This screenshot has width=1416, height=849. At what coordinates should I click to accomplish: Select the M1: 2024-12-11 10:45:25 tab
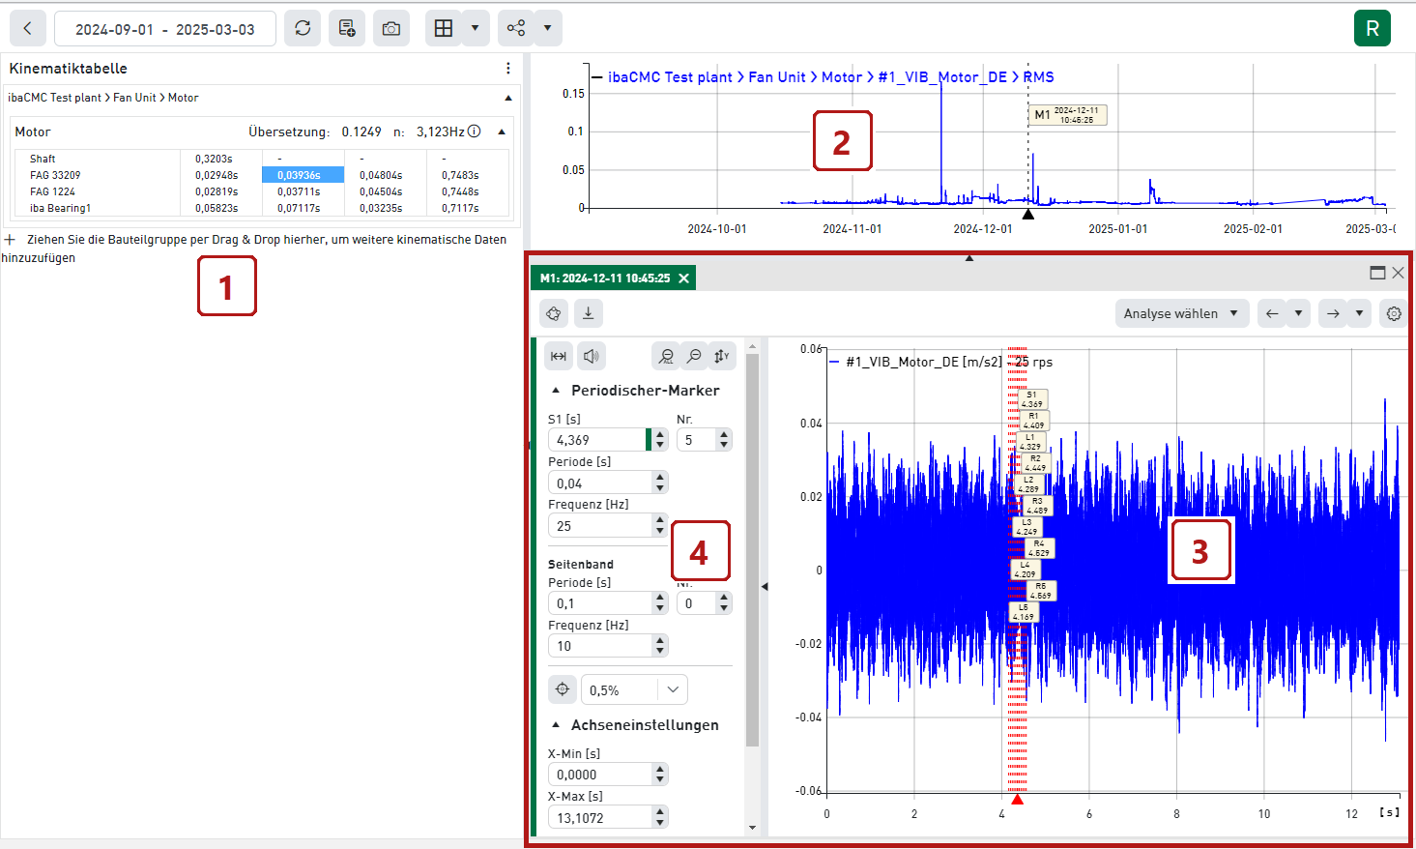[x=604, y=278]
